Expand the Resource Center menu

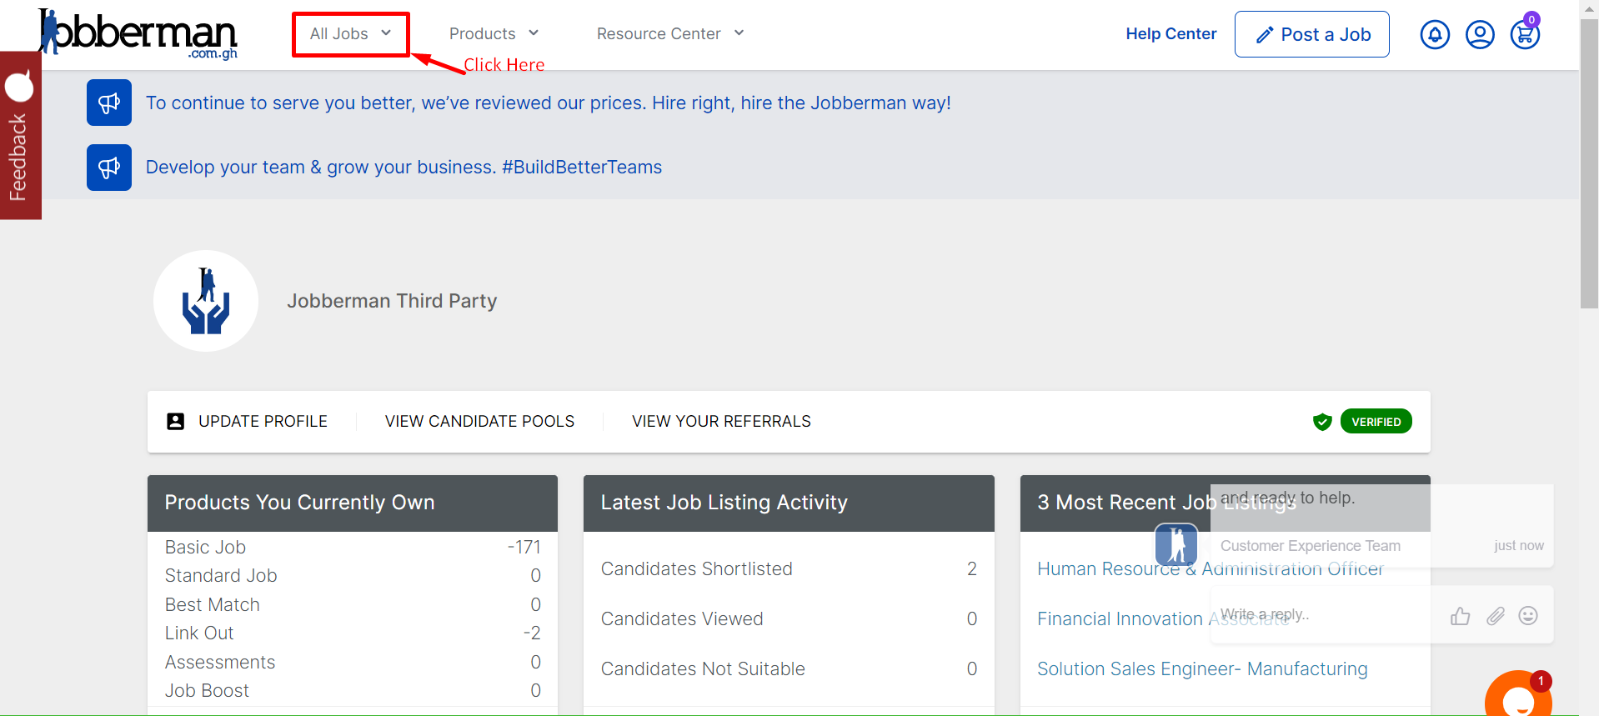[670, 34]
